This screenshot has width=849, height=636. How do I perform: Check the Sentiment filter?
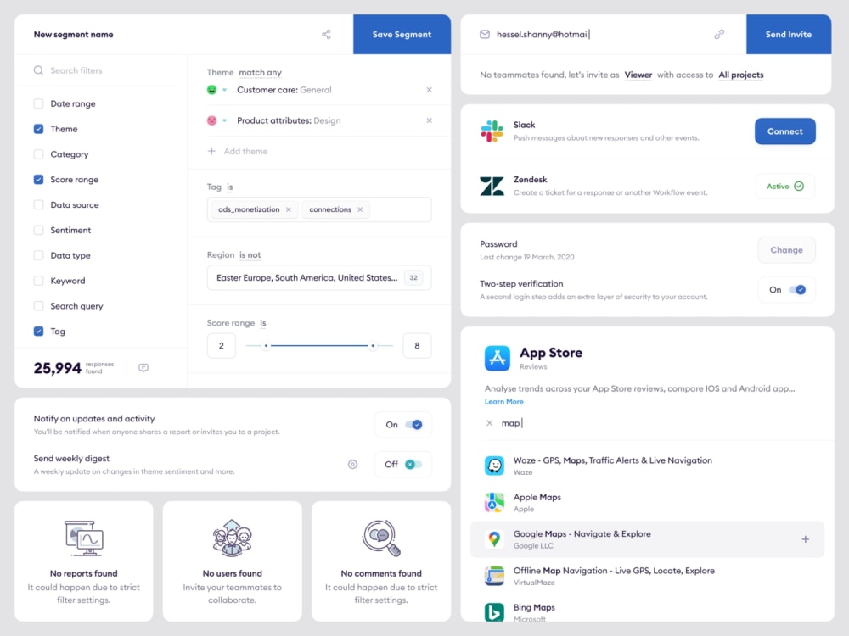pos(38,230)
